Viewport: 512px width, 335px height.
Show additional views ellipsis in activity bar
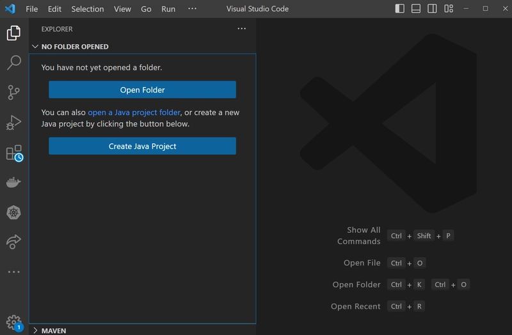13,272
